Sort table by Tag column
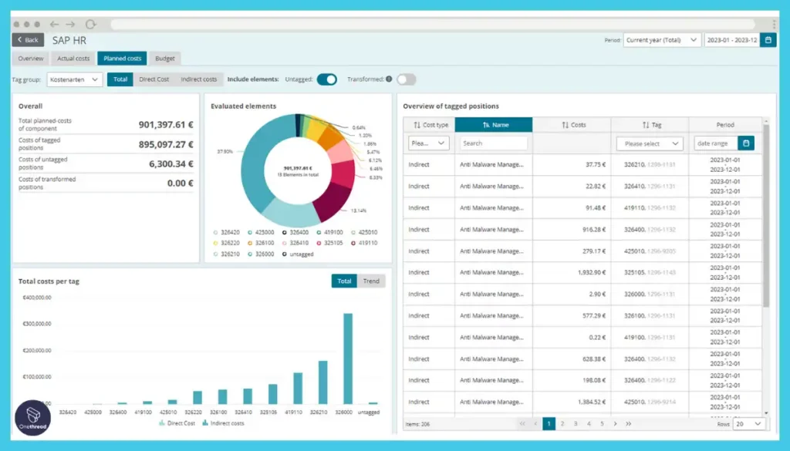This screenshot has width=790, height=451. (x=651, y=125)
